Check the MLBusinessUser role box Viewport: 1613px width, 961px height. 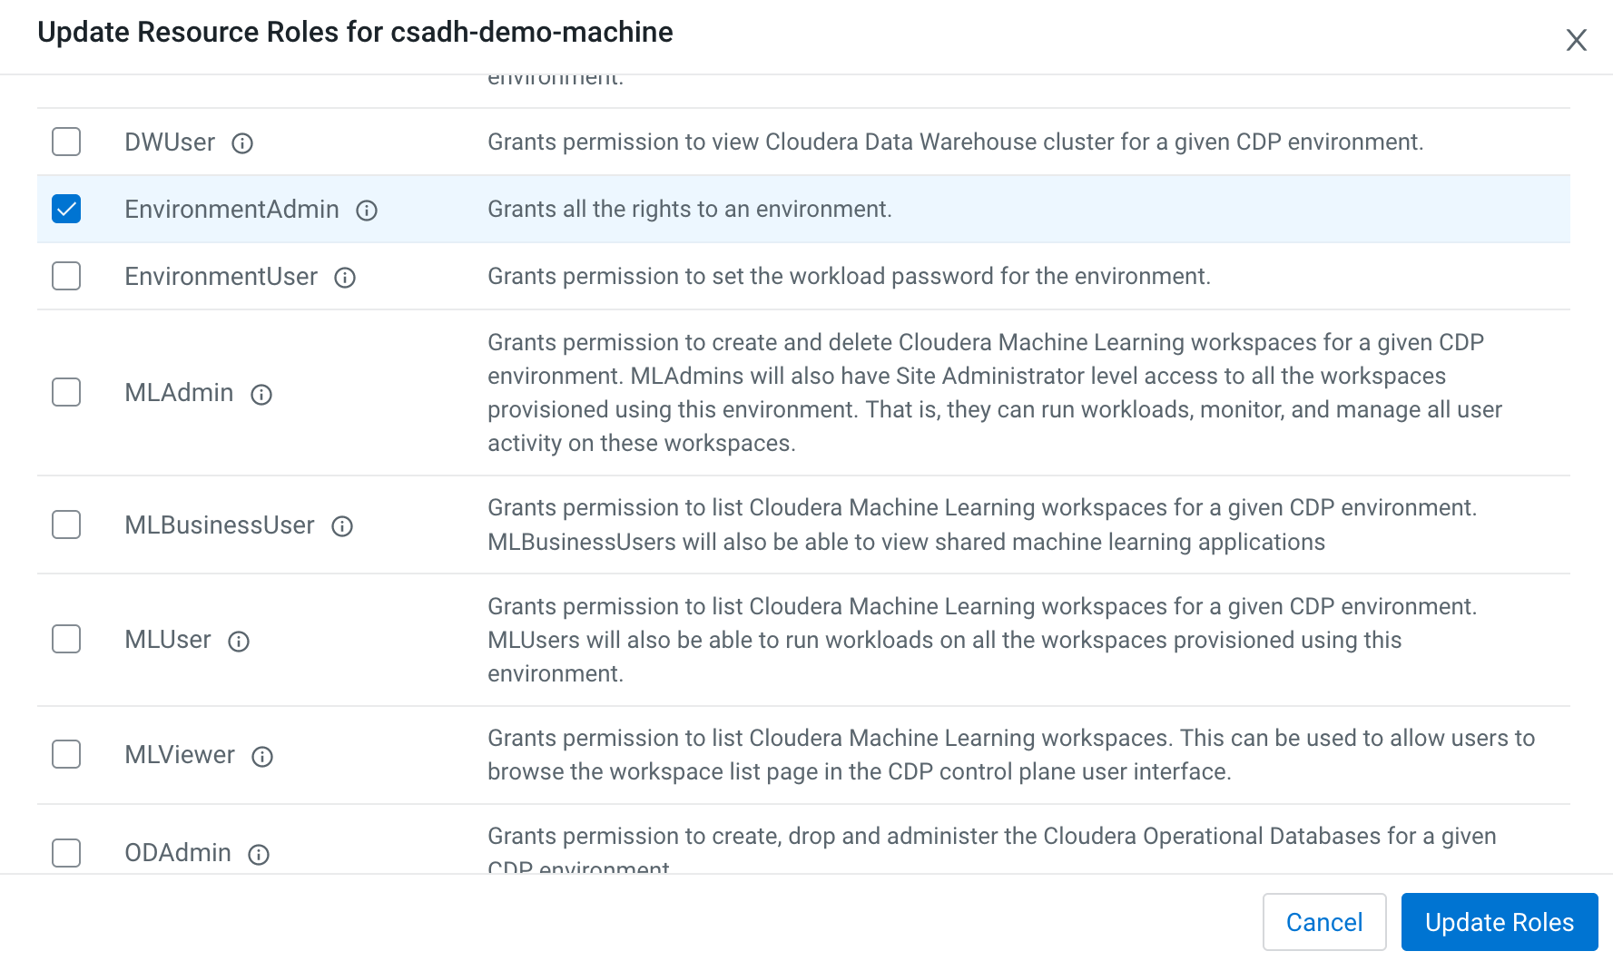coord(66,525)
